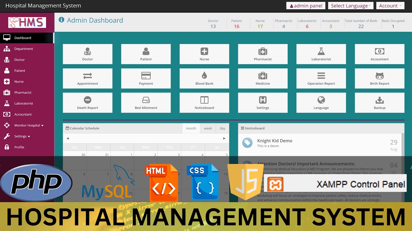Click the Doctor count 13
The height and width of the screenshot is (231, 412).
(213, 26)
